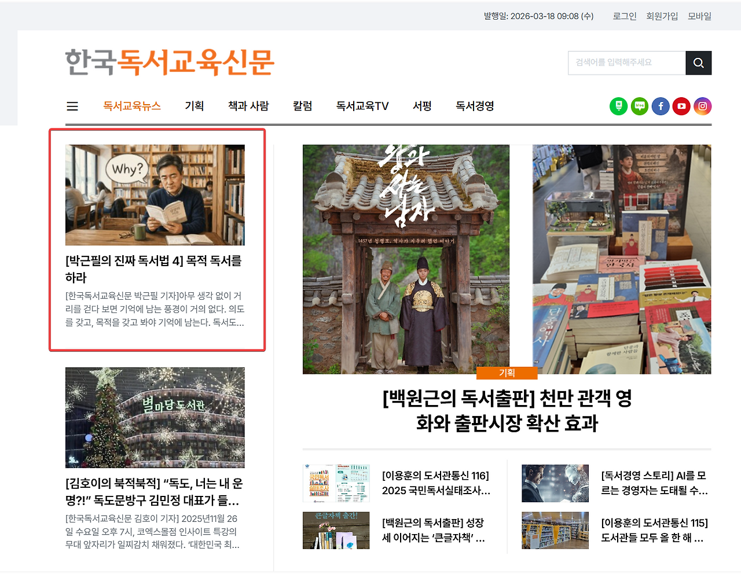Open the hamburger menu icon
741x574 pixels.
pos(72,106)
